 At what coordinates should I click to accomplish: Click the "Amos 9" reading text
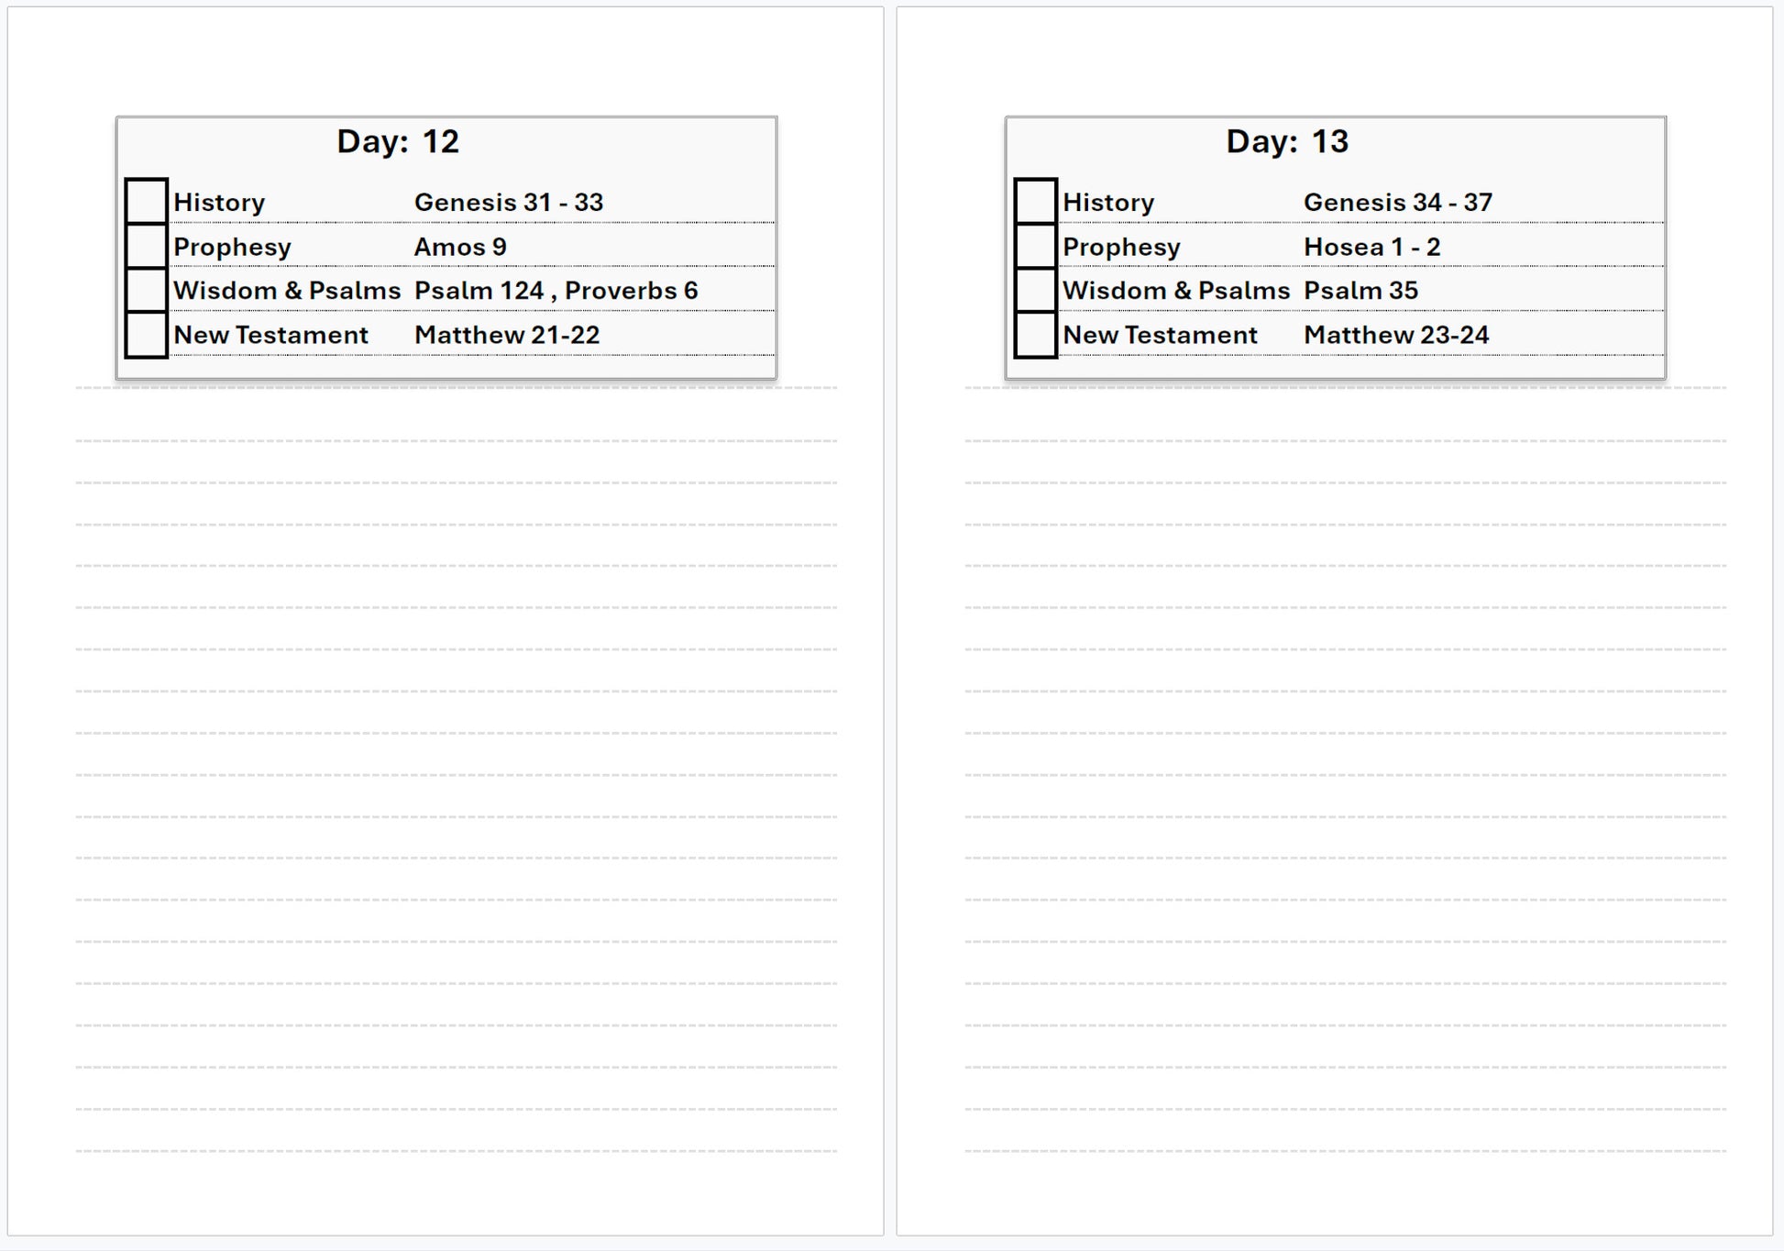(x=460, y=247)
